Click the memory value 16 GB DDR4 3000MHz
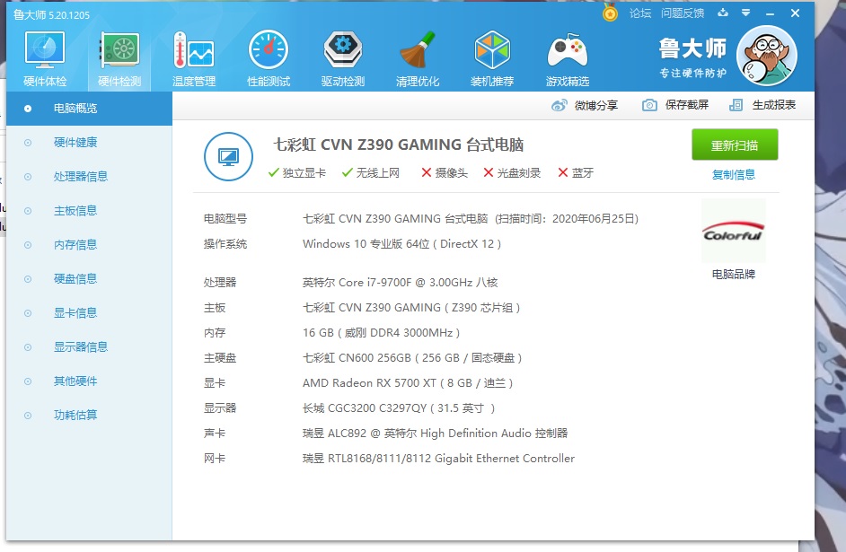Viewport: 846px width, 552px height. [x=381, y=333]
